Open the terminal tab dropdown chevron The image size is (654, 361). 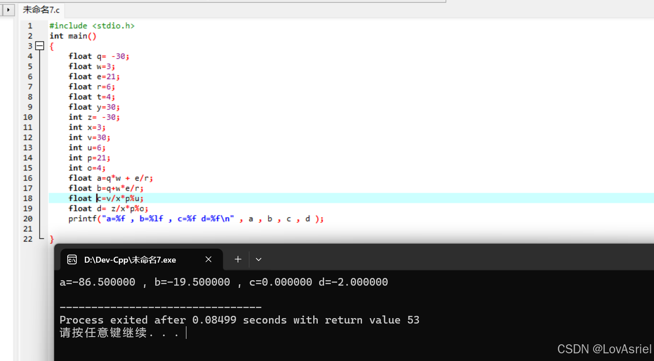coord(259,259)
